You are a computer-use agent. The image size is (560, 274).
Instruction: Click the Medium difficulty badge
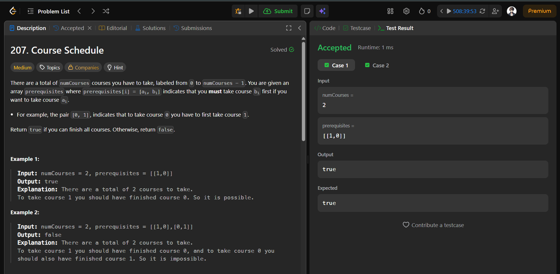[x=22, y=68]
